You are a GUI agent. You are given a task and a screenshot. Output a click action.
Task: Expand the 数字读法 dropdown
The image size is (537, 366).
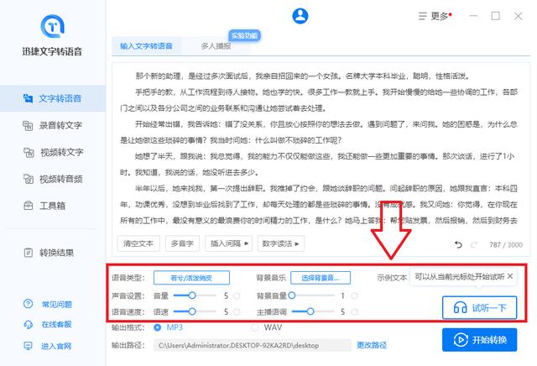[x=280, y=243]
